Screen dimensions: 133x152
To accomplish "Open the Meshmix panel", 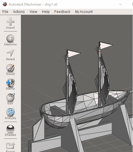I will click(x=10, y=40).
